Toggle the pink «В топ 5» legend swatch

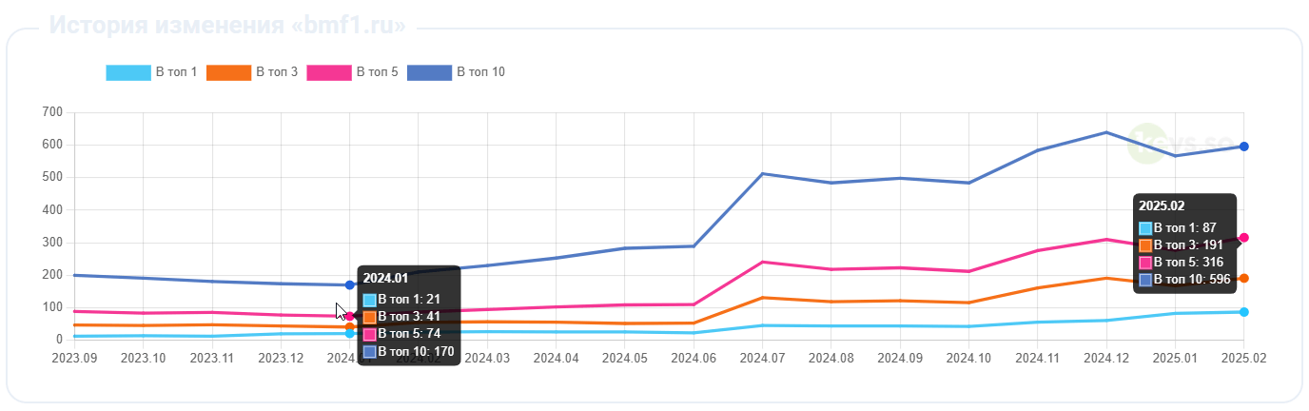[329, 72]
